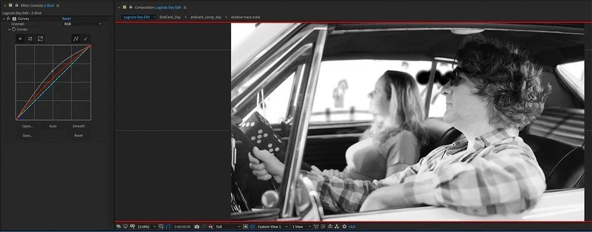592x232 pixels.
Task: Open the Full resolution dropdown
Action: click(227, 227)
